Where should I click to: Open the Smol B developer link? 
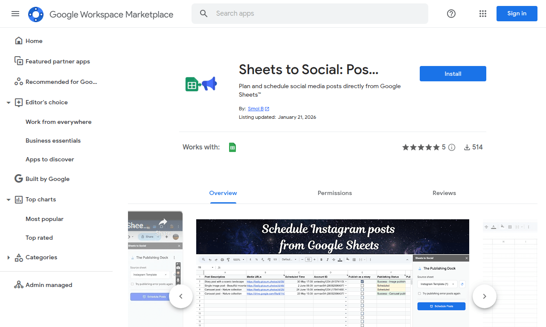[256, 109]
